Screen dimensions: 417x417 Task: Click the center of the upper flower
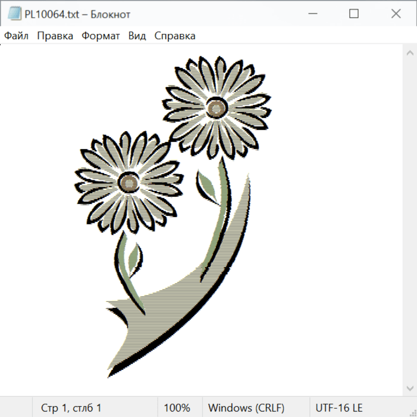[x=215, y=108]
